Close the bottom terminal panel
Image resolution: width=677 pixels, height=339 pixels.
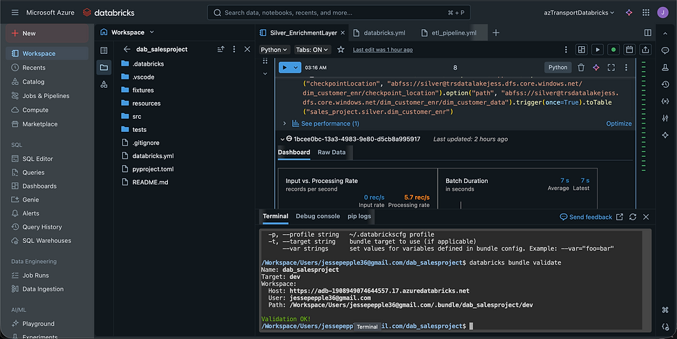(646, 217)
